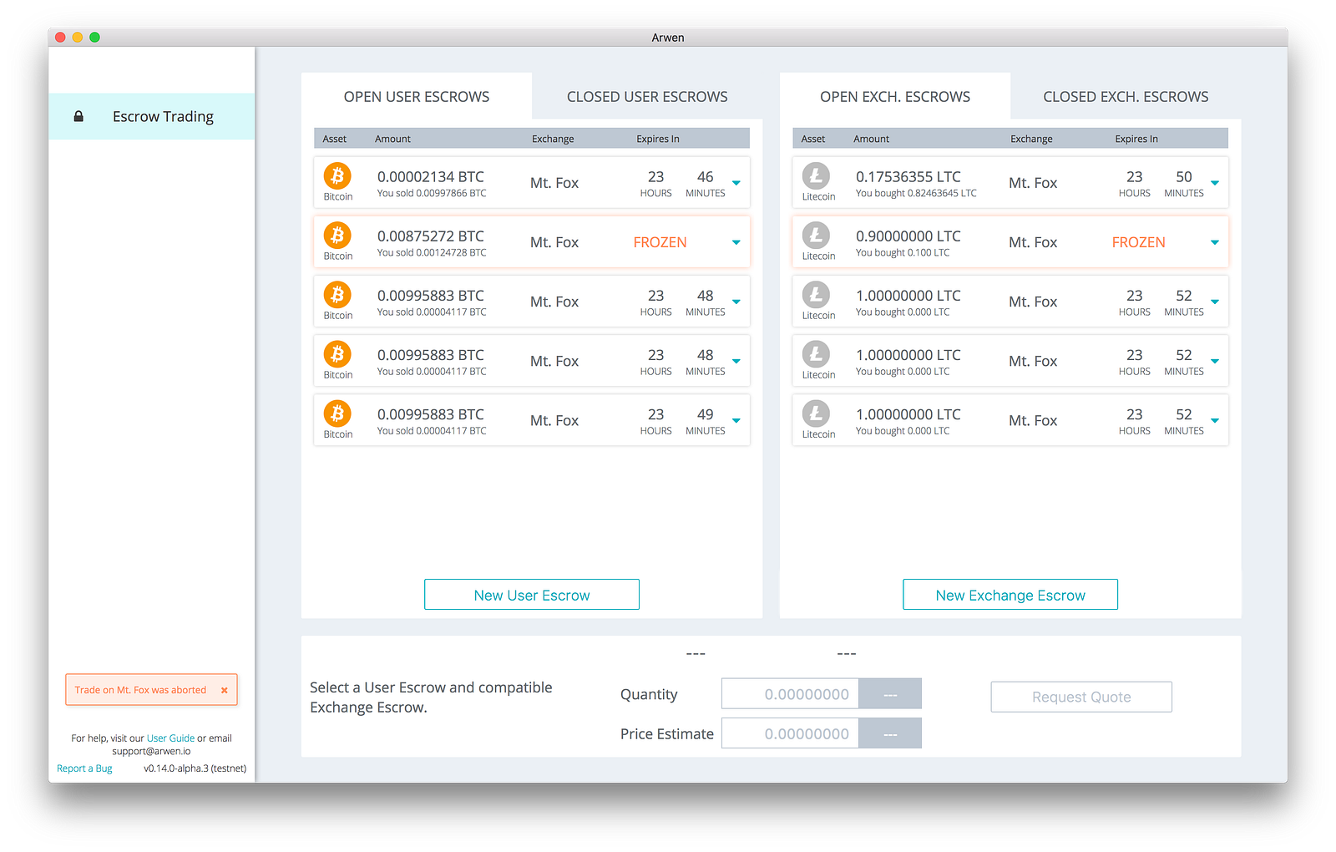Click the Report a Bug link

84,768
